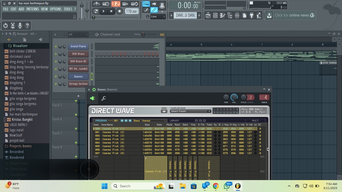Click the download content library icon
The height and width of the screenshot is (192, 342).
pyautogui.click(x=269, y=15)
